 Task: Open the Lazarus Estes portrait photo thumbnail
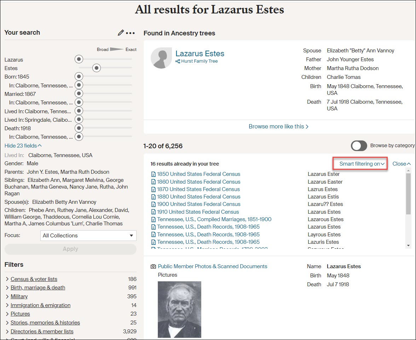pyautogui.click(x=179, y=309)
